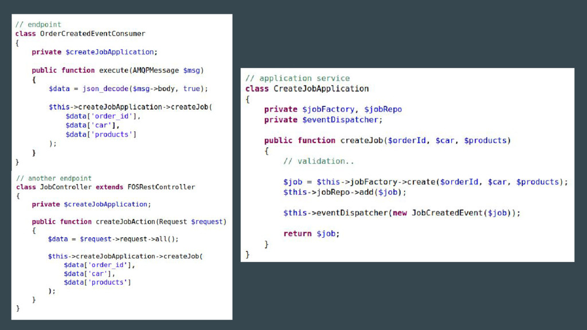Click the "// endpoint" comment
587x330 pixels.
pyautogui.click(x=38, y=24)
